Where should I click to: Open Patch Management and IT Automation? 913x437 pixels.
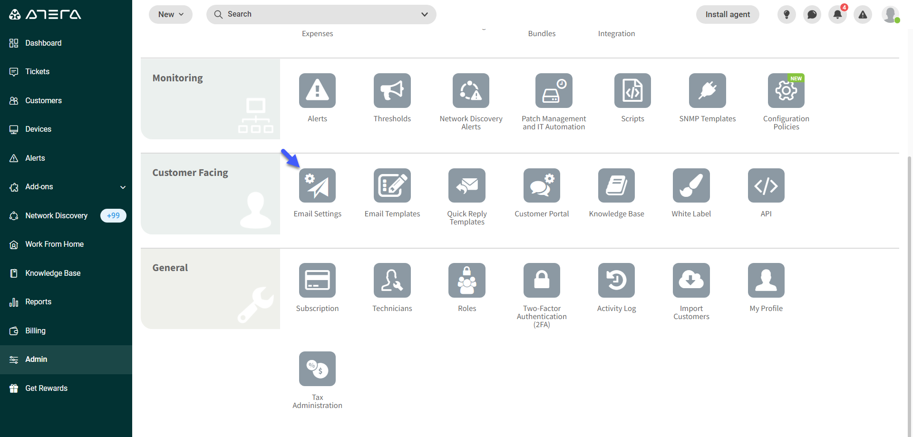(554, 90)
